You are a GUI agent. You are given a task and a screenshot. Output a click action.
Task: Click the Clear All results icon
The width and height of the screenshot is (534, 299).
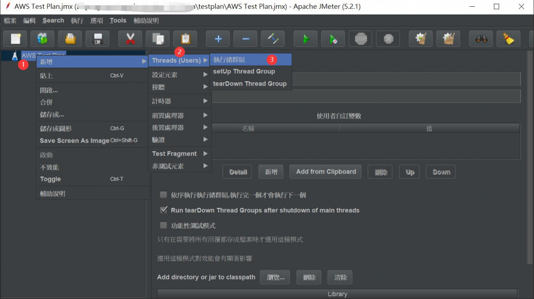(x=448, y=39)
